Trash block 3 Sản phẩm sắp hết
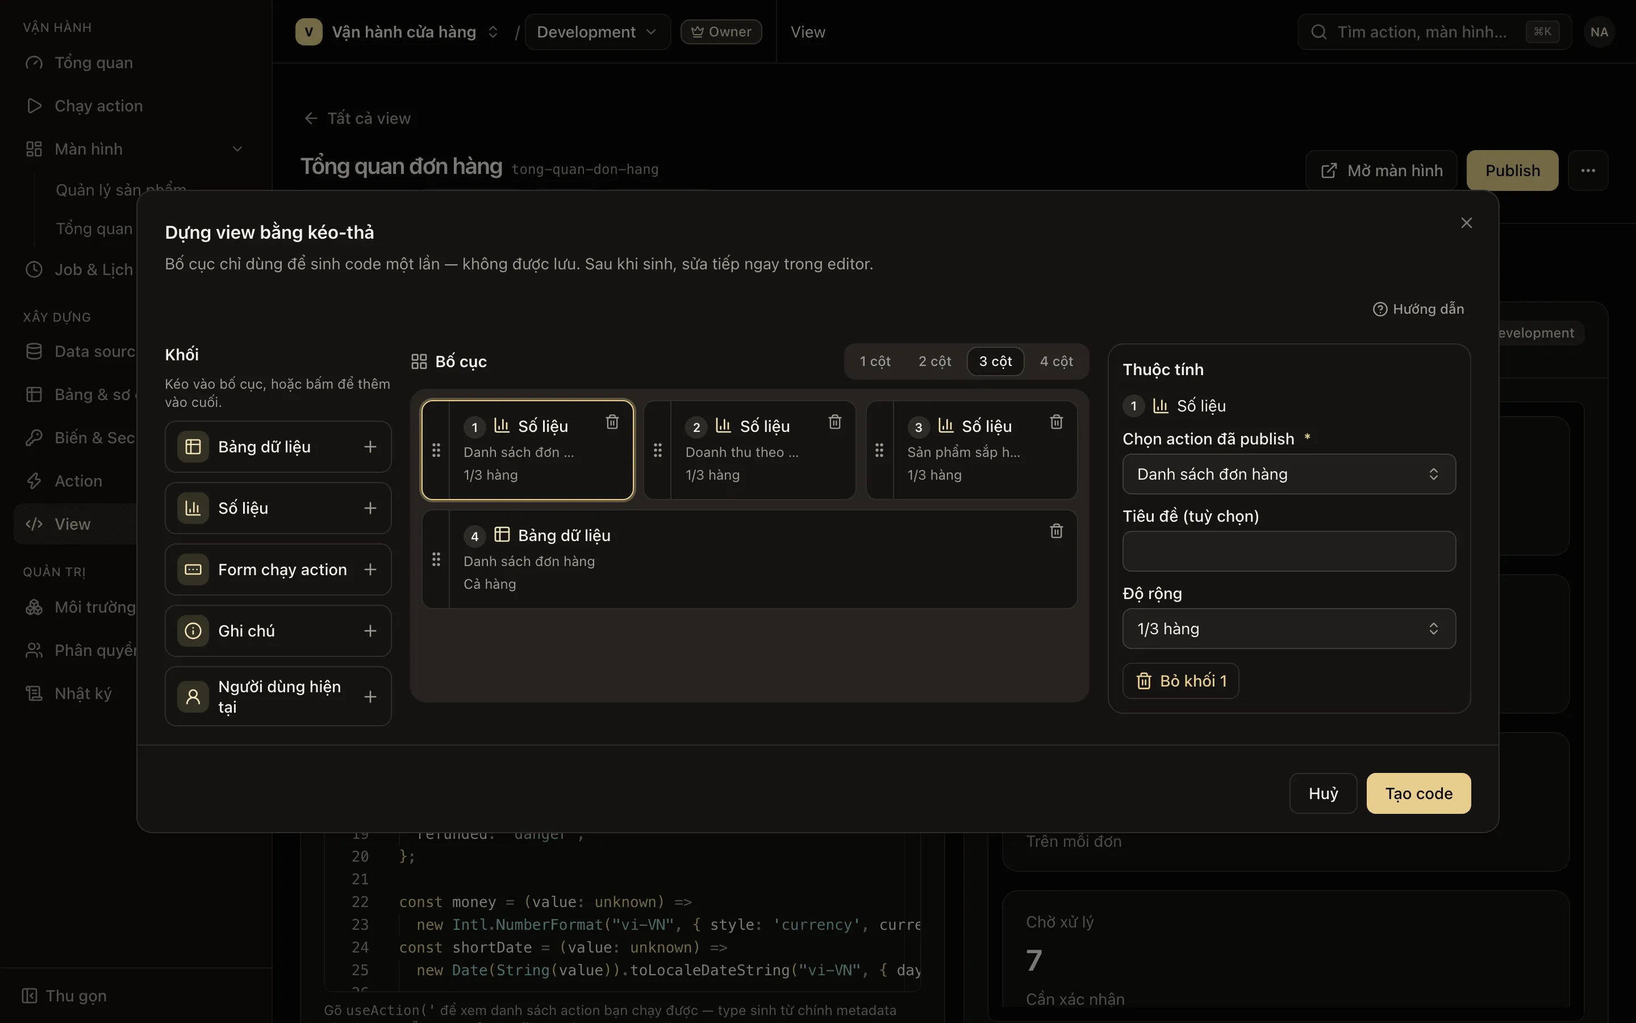 coord(1057,422)
